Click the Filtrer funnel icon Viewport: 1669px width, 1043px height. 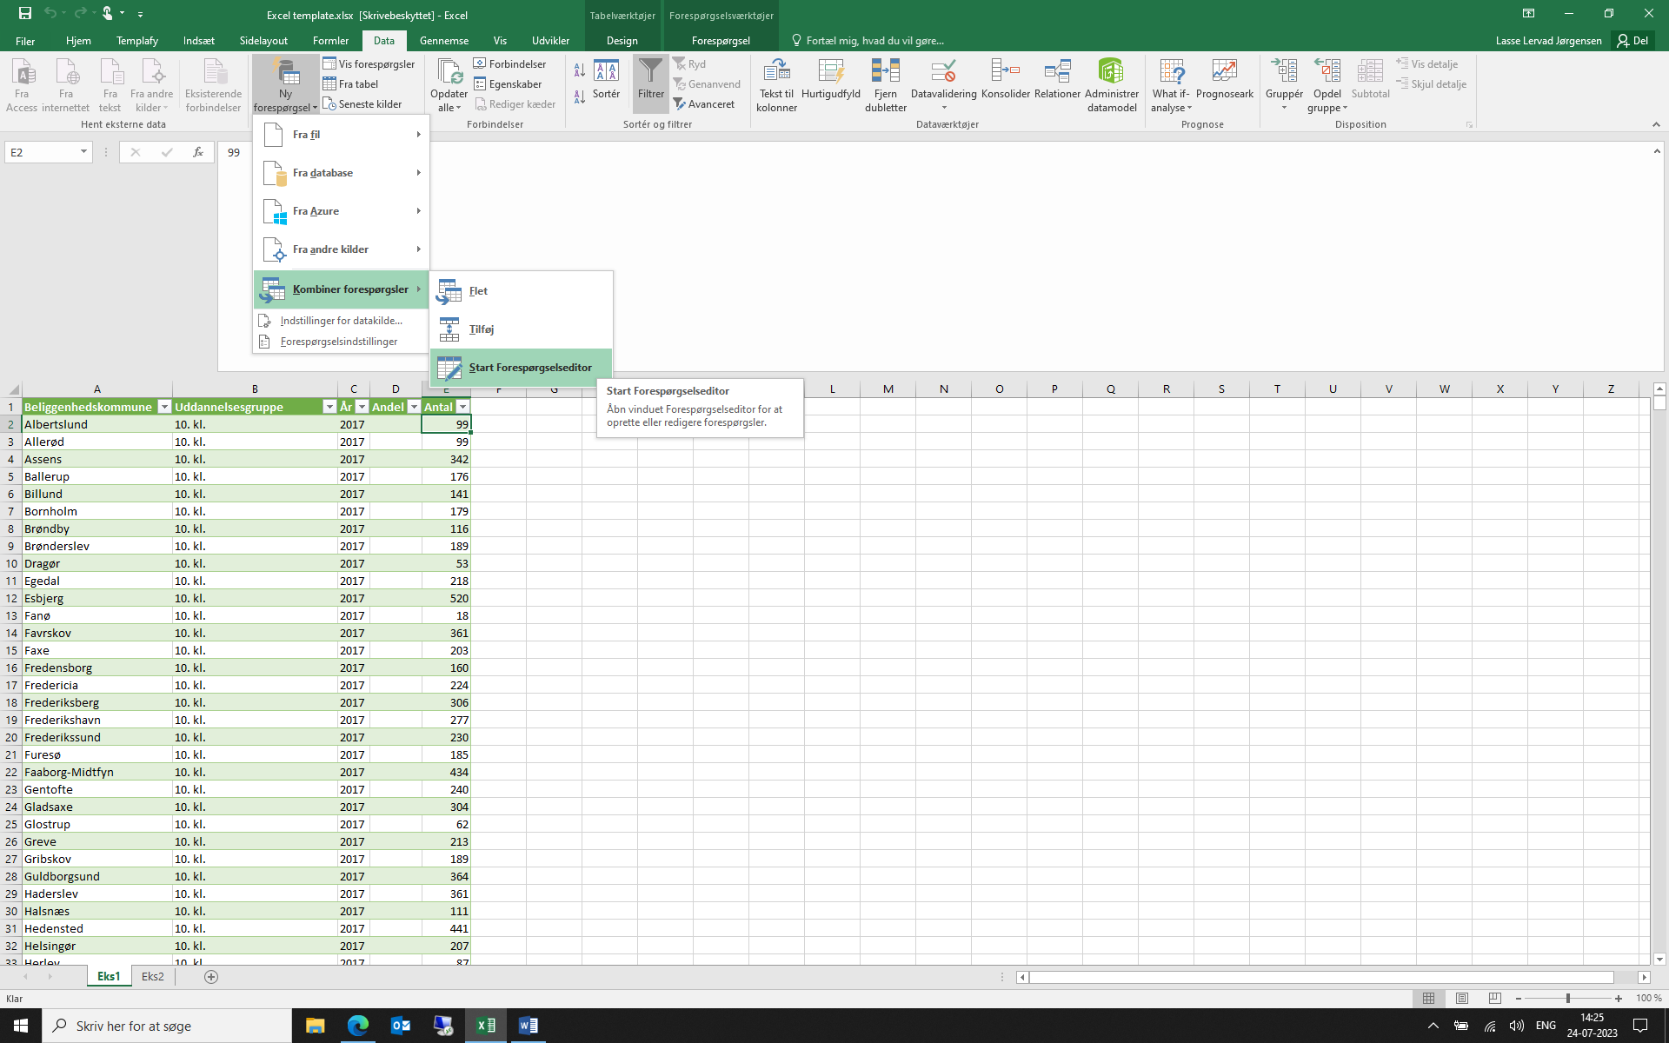point(650,73)
